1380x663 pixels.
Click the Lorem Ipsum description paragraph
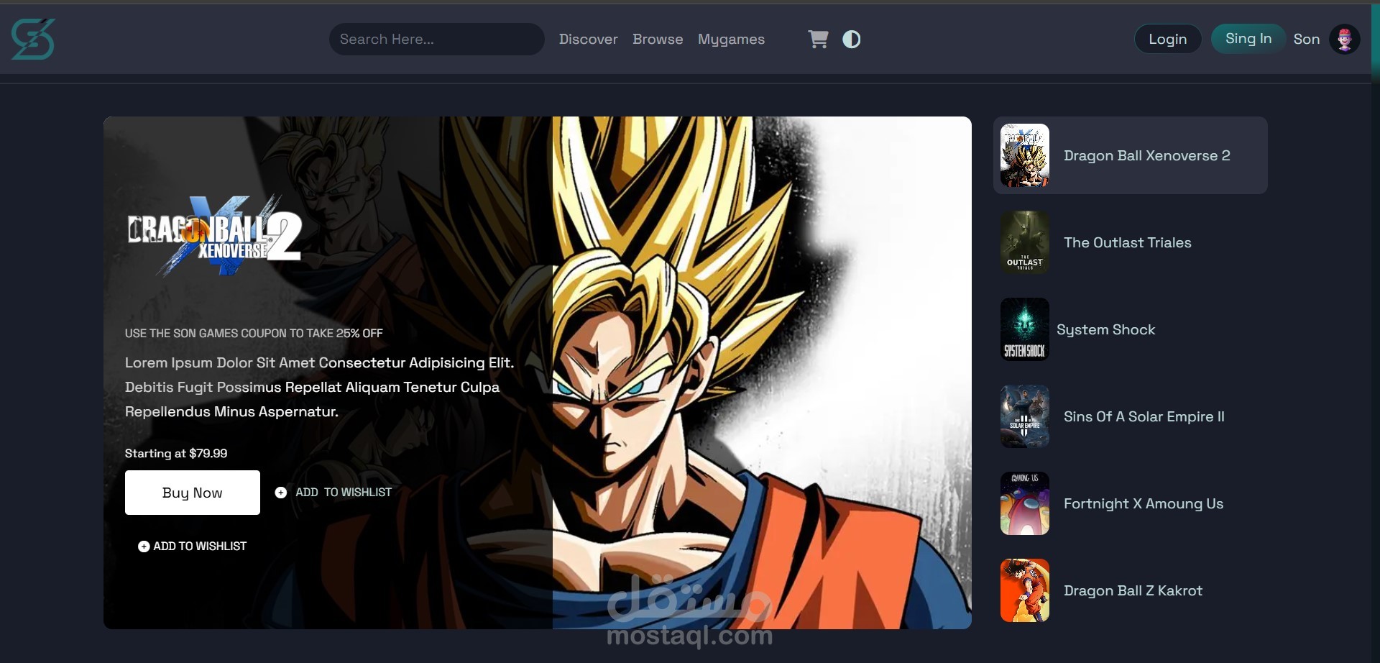pos(320,387)
